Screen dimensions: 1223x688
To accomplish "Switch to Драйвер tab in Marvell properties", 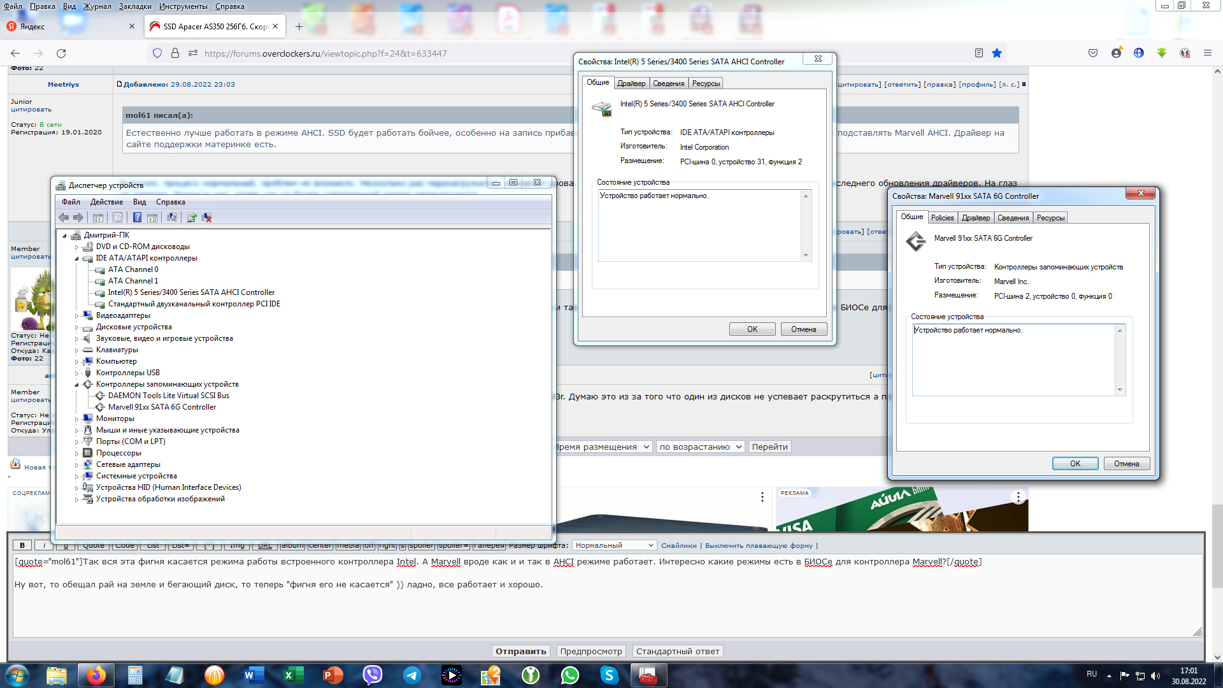I will [975, 218].
